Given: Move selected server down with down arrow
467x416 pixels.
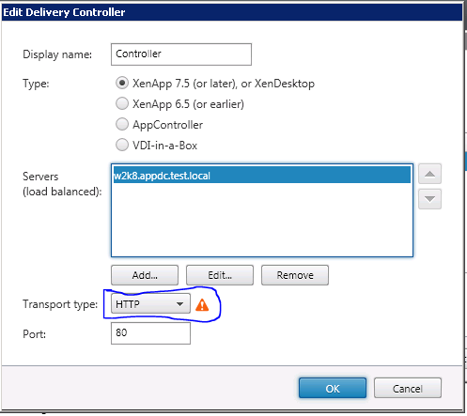Looking at the screenshot, I should click(x=429, y=199).
